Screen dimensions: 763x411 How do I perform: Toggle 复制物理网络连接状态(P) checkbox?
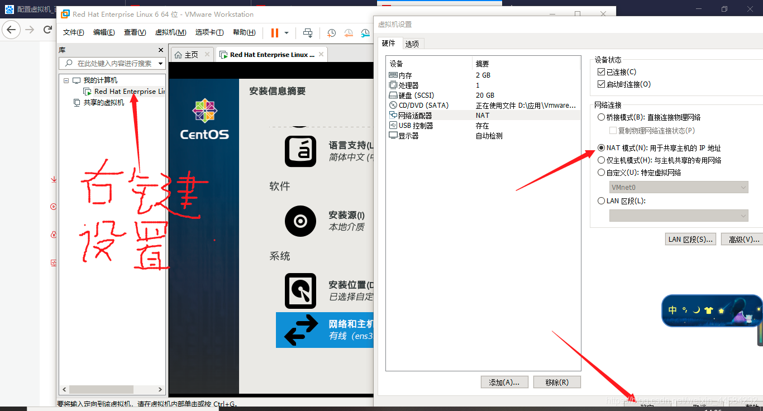pos(613,131)
